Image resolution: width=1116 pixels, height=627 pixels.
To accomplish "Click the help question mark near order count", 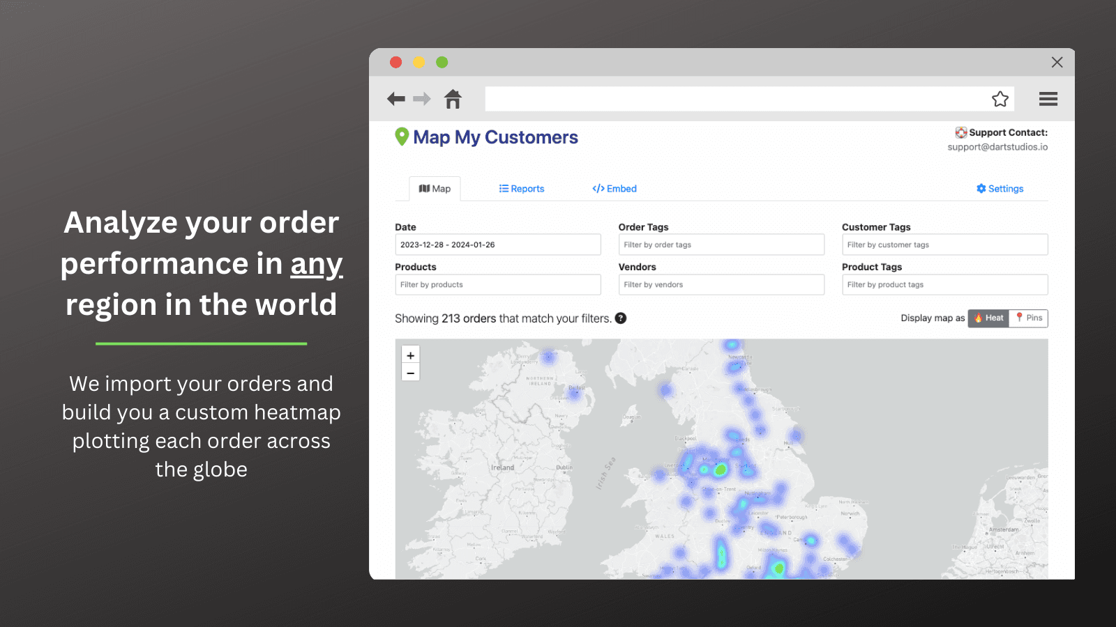I will [620, 318].
